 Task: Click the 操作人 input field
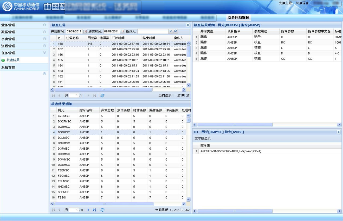coord(153,31)
